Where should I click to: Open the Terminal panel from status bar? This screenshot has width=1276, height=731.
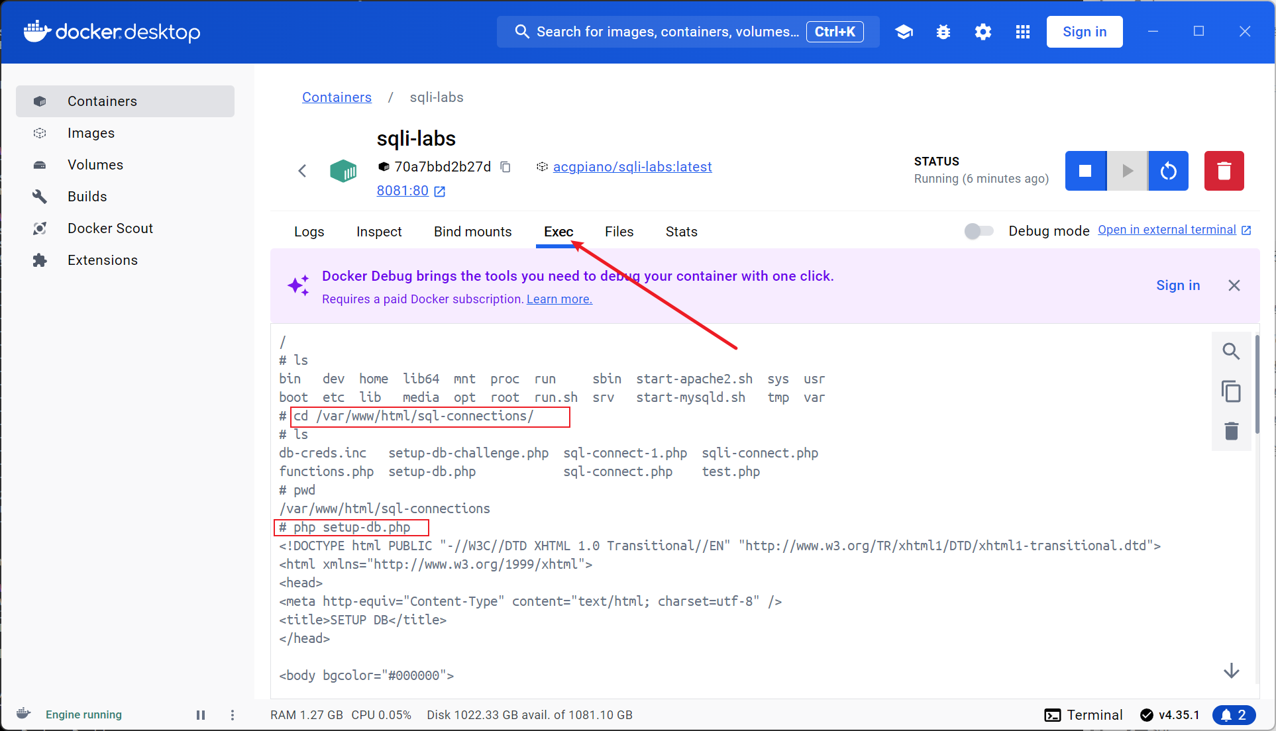[1083, 715]
